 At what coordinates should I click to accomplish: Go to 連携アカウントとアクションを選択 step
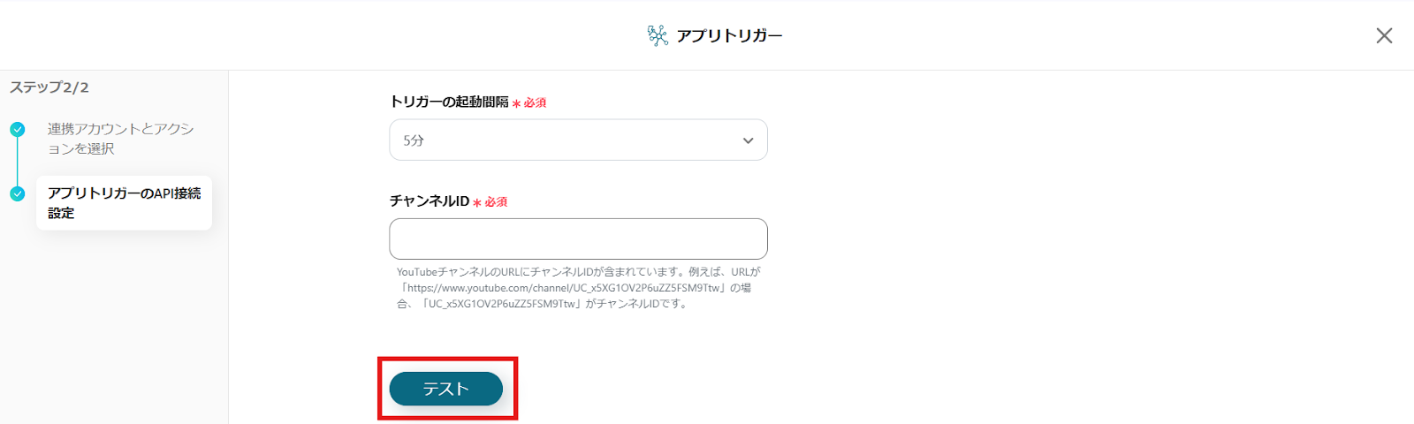121,139
